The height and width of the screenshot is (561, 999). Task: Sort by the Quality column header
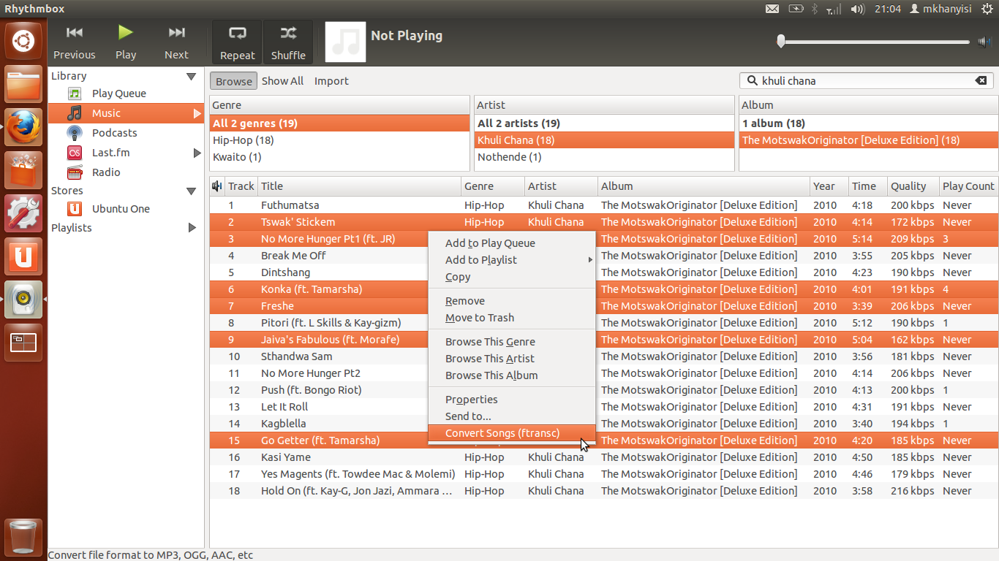[x=912, y=186]
